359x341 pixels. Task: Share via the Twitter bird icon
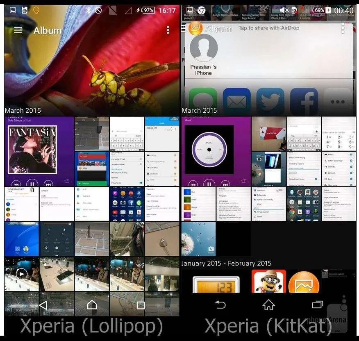pos(270,101)
